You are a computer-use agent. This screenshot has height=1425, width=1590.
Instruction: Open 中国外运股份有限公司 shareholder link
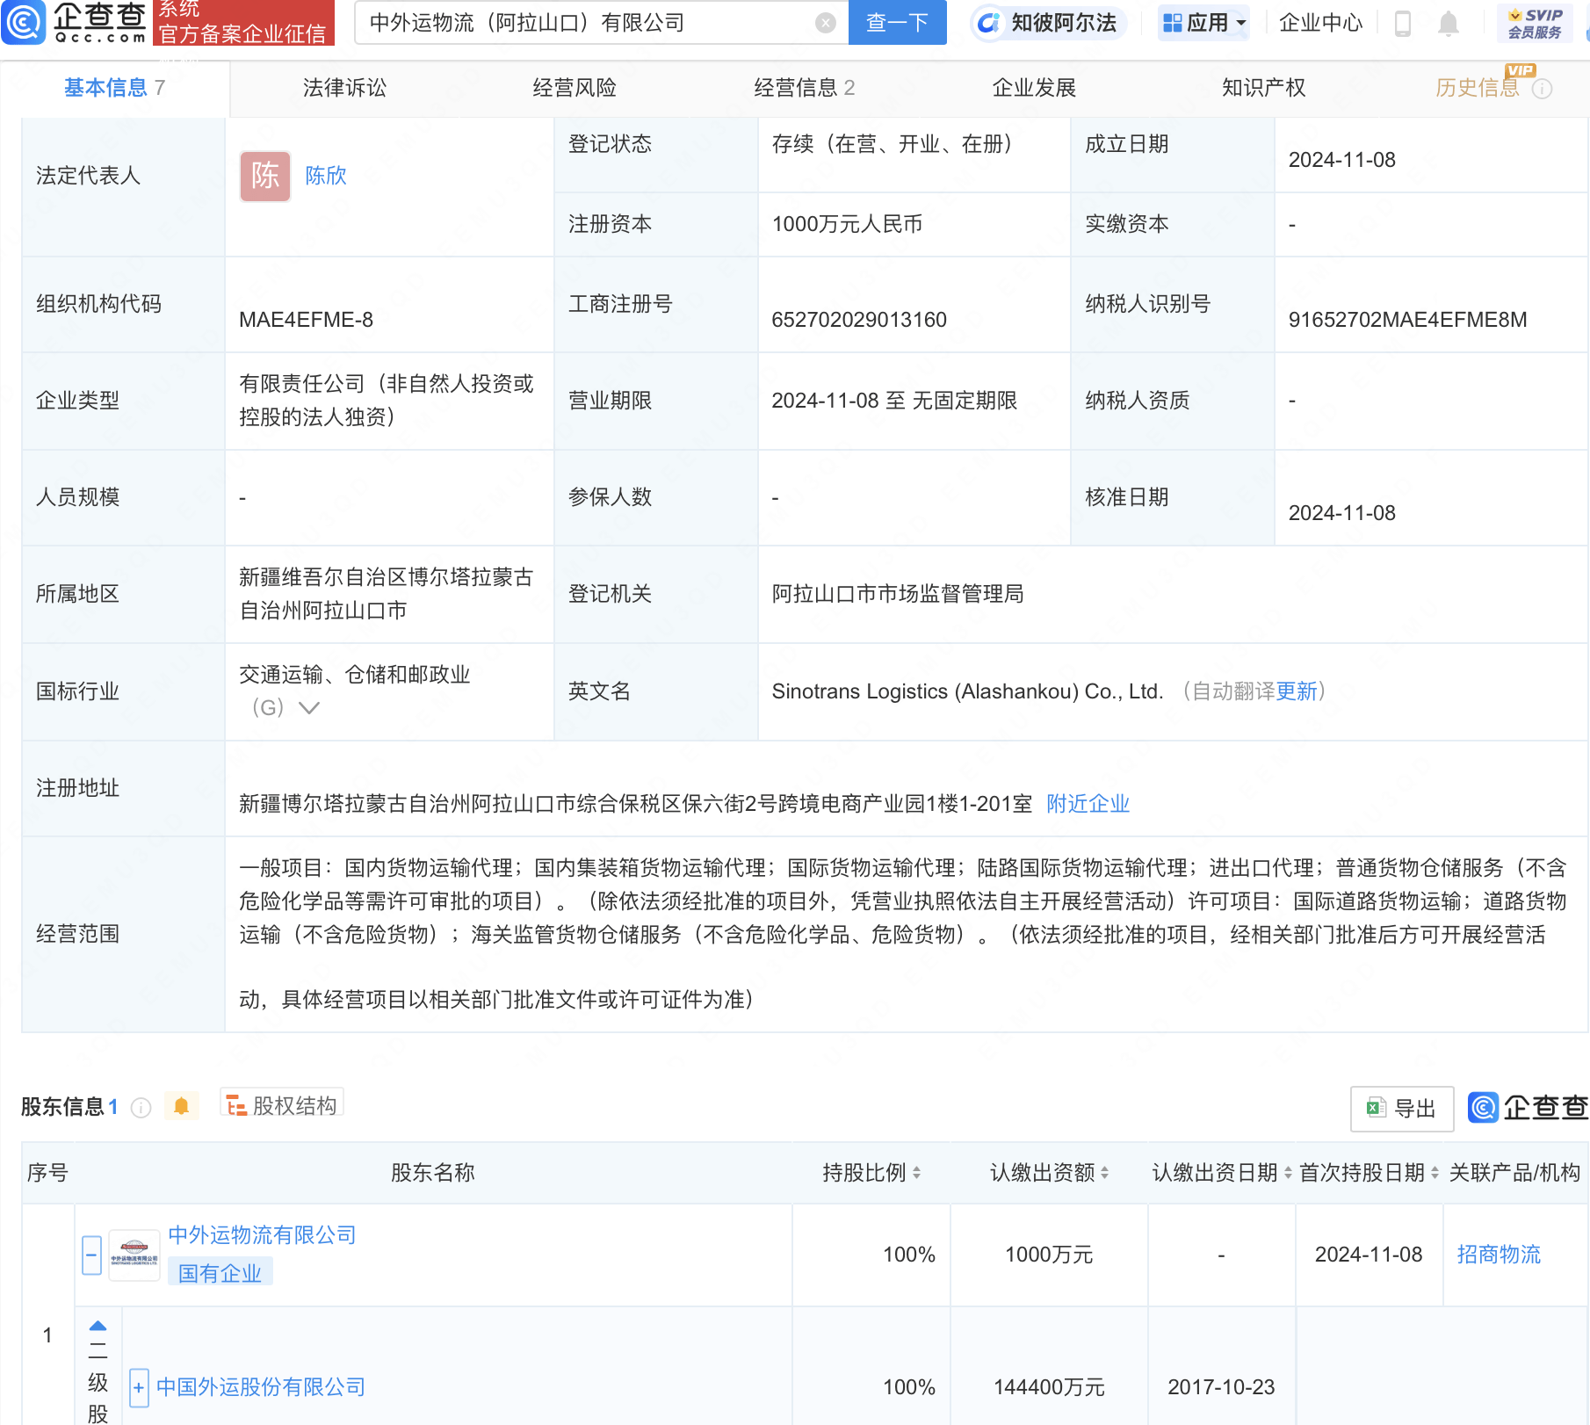pos(261,1387)
